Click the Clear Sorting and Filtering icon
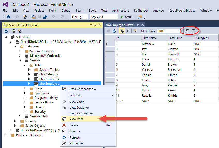The height and width of the screenshot is (148, 219). (135, 31)
